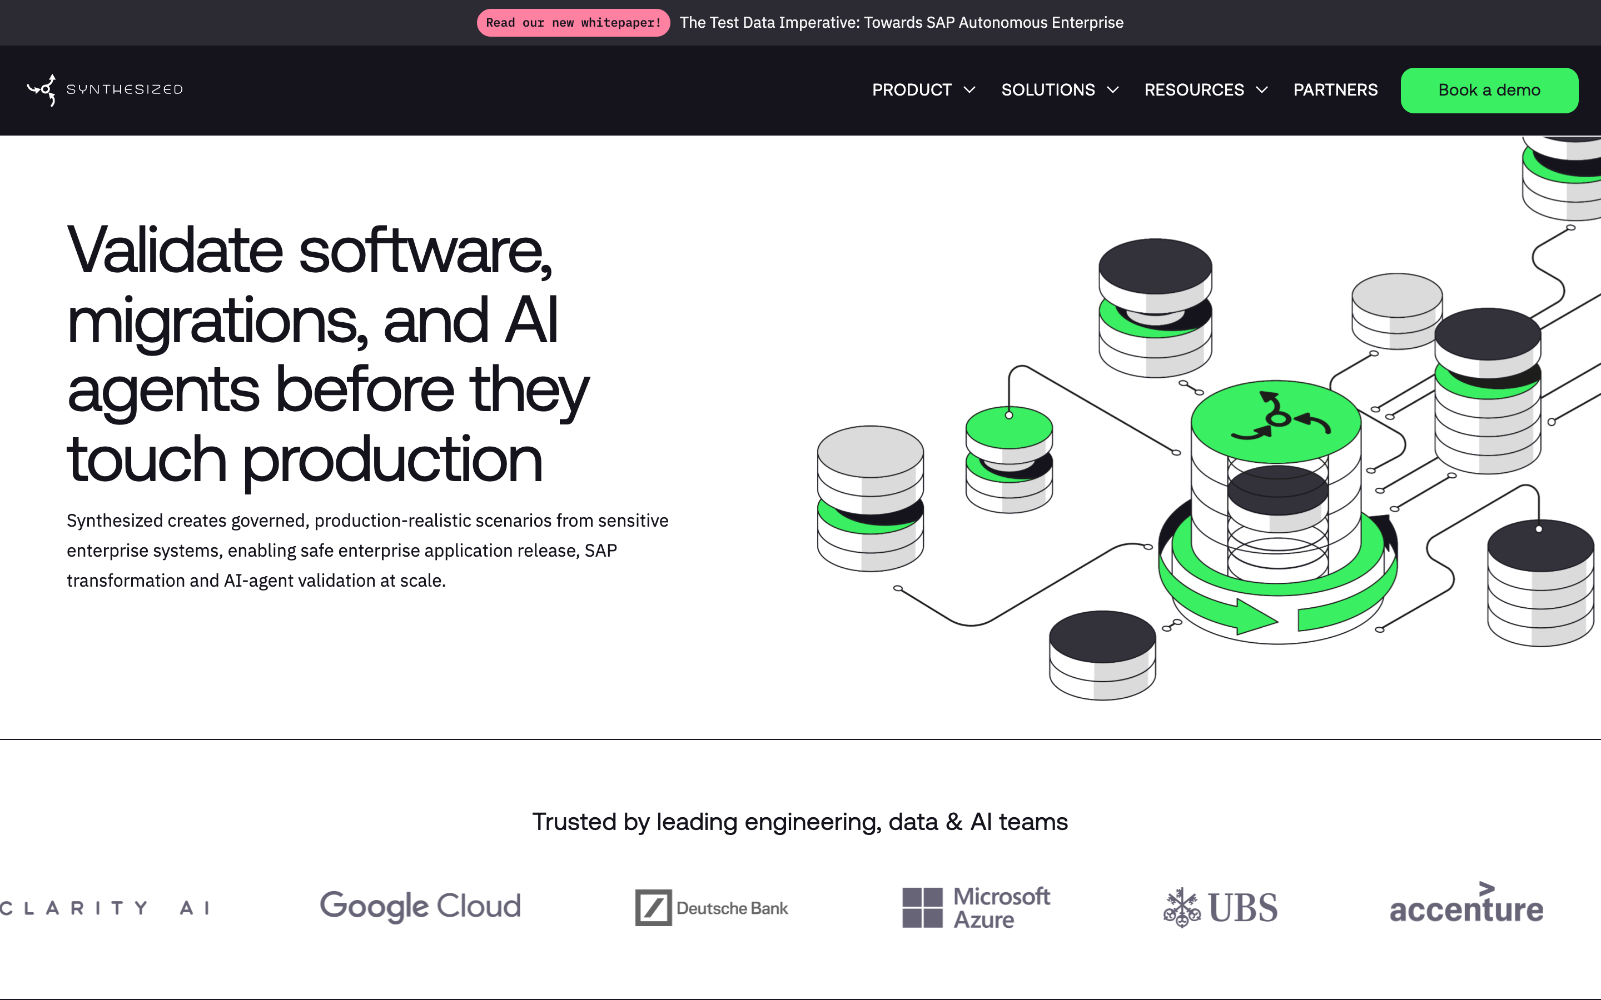The width and height of the screenshot is (1601, 1000).
Task: Click the Book a demo button
Action: [x=1489, y=91]
